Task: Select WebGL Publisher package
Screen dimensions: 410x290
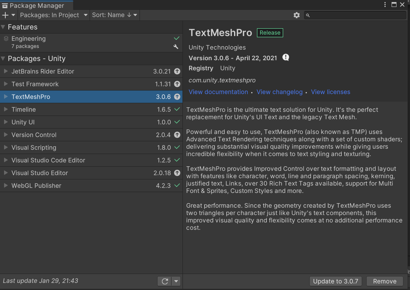Action: click(91, 186)
